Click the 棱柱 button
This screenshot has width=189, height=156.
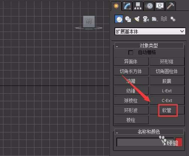point(131,120)
